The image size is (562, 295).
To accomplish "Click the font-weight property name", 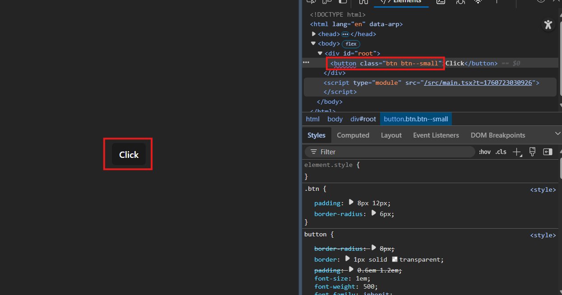I will coord(335,286).
